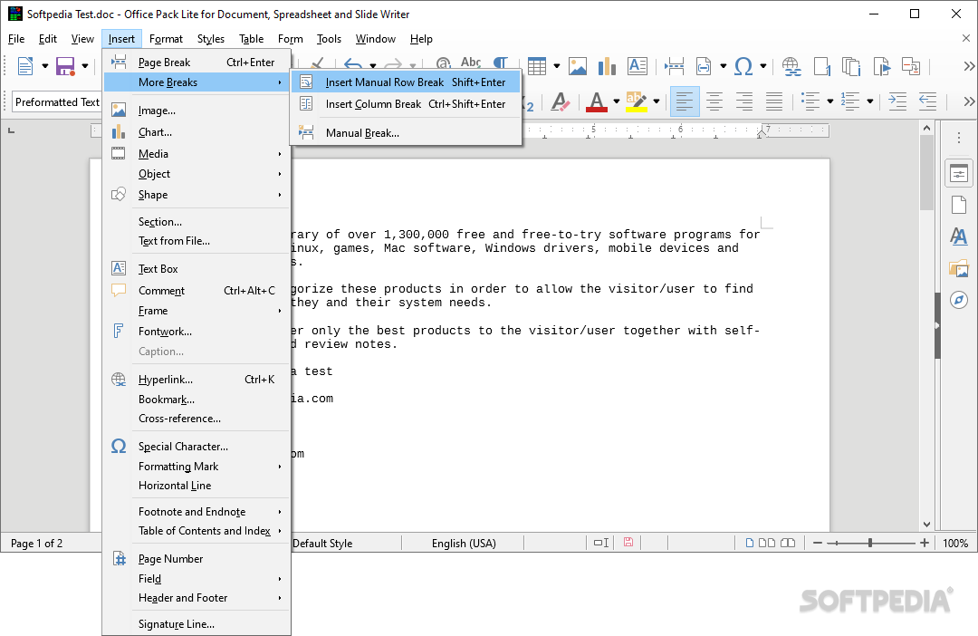Toggle numbered list formatting
This screenshot has width=978, height=636.
click(850, 101)
